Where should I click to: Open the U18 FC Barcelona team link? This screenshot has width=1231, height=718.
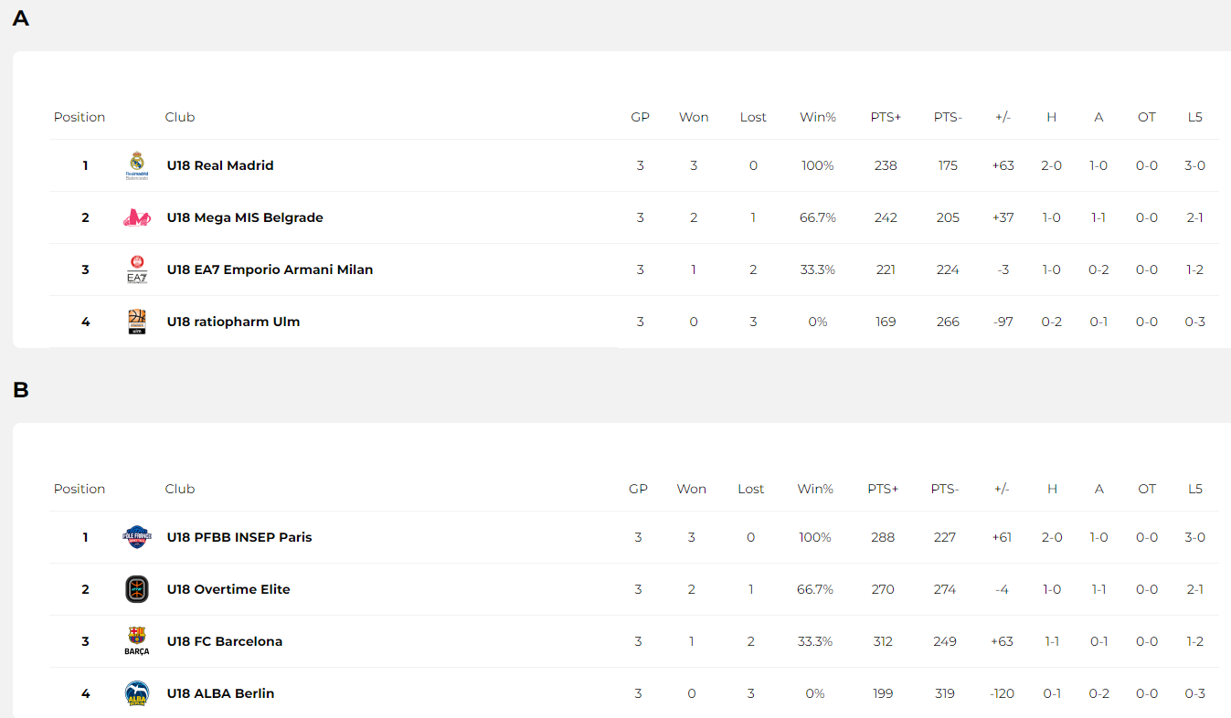coord(225,641)
